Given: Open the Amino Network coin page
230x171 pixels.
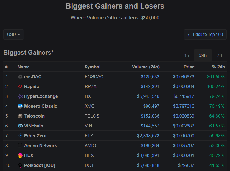Looking at the screenshot, I should tap(41, 146).
